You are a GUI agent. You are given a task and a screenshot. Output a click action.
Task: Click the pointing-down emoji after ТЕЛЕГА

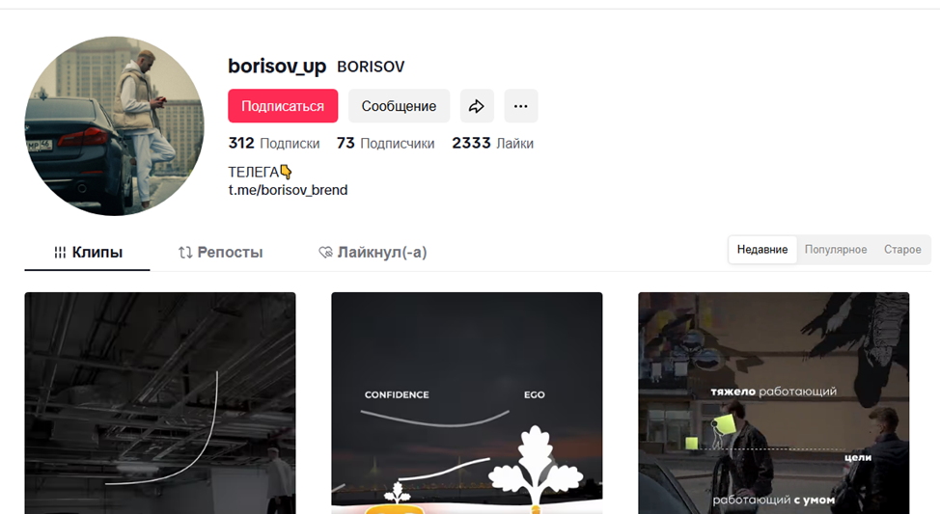point(286,172)
